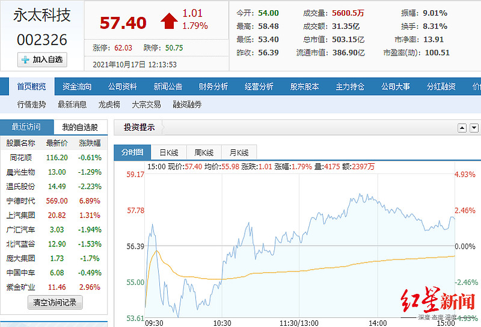Click the 总市值 value 503.15亿
This screenshot has width=481, height=327.
348,40
